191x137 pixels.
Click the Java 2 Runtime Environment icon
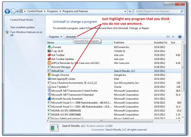49,83
